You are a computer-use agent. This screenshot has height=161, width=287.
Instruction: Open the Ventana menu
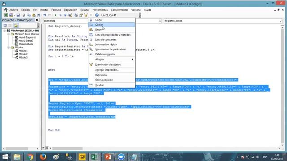coord(136,10)
